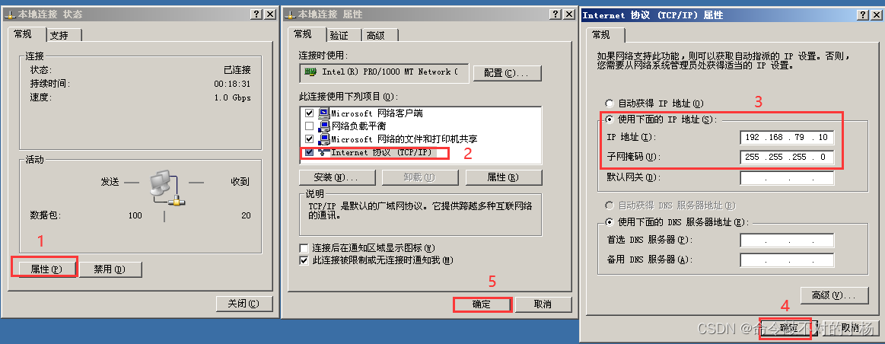This screenshot has height=344, width=885.
Task: Uncheck notify when connection is limited checkbox
Action: point(304,260)
